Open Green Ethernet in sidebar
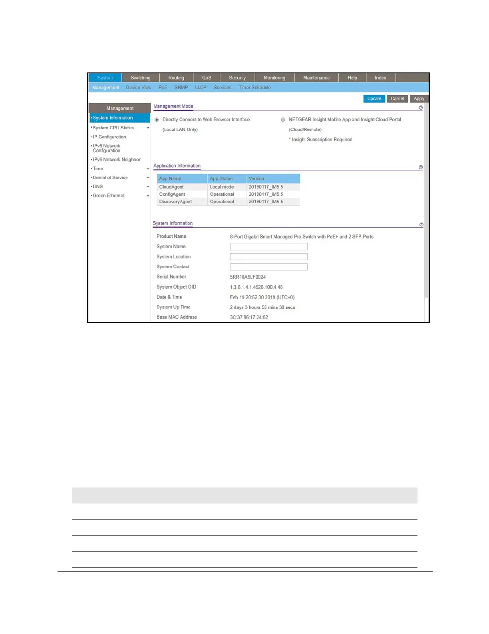 tap(109, 196)
